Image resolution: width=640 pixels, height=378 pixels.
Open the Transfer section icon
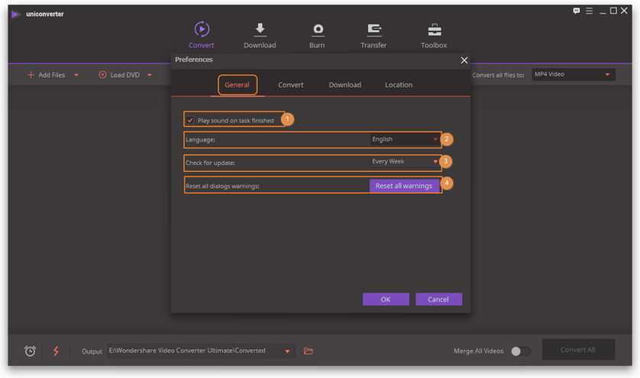tap(374, 30)
